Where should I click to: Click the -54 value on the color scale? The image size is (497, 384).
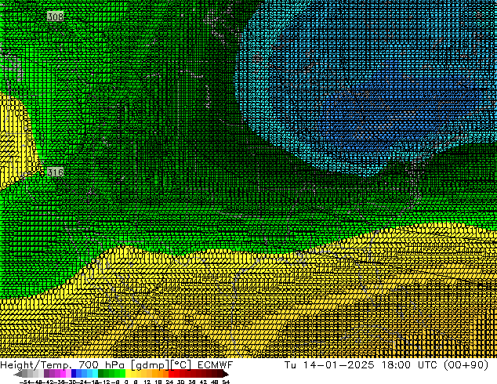[x=25, y=382]
